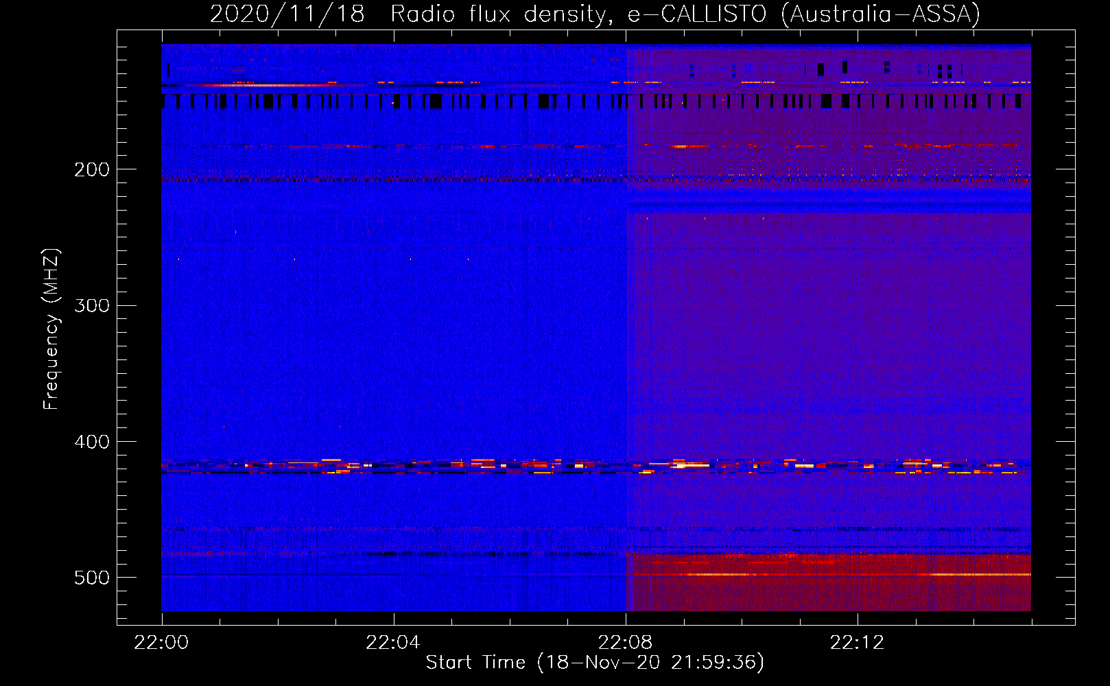Click the 'Start Time (18-Nov-20 21:59:36)' label
1110x686 pixels.
pyautogui.click(x=595, y=663)
